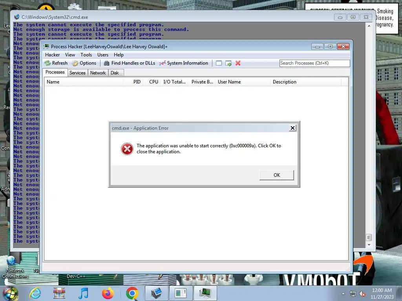Close the Process Hacker window

[343, 47]
